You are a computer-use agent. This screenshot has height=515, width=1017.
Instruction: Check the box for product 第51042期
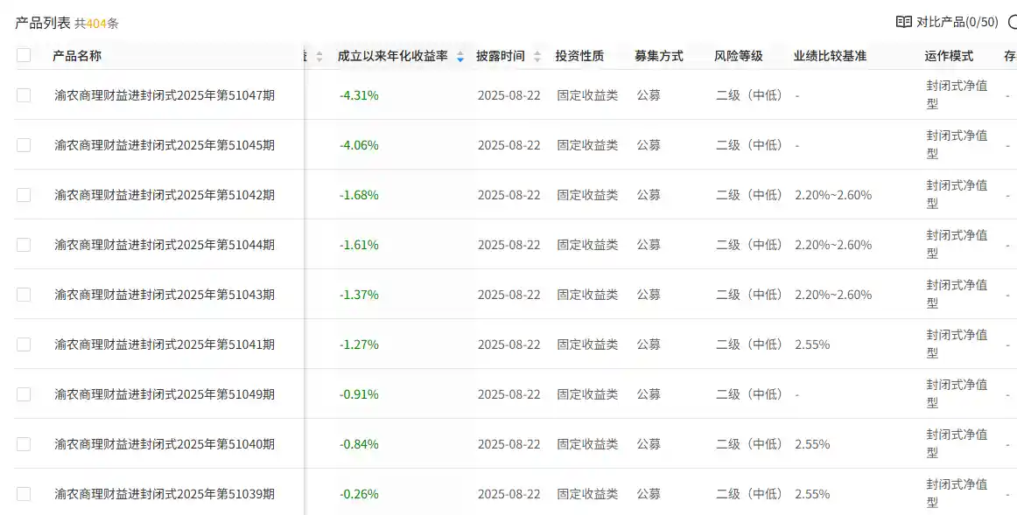(x=23, y=195)
